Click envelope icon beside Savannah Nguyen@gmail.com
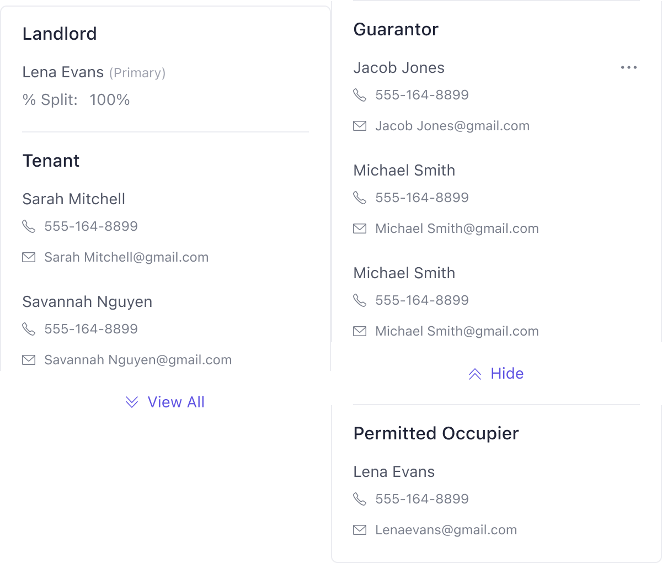 click(29, 360)
